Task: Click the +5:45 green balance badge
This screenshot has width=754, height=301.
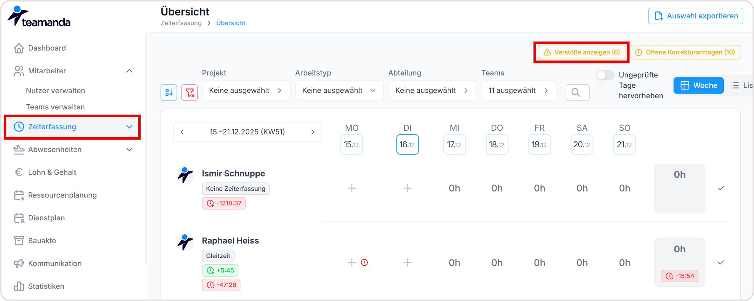Action: pos(220,270)
